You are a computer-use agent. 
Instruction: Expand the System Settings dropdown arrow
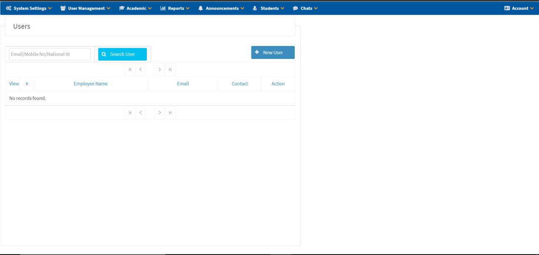[50, 8]
